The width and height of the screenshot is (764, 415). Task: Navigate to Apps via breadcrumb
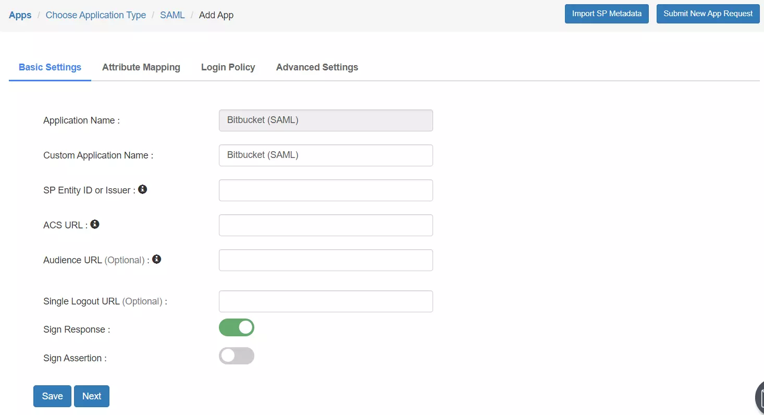tap(20, 15)
